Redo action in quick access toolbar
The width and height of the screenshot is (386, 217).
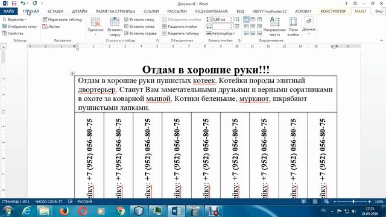point(35,4)
